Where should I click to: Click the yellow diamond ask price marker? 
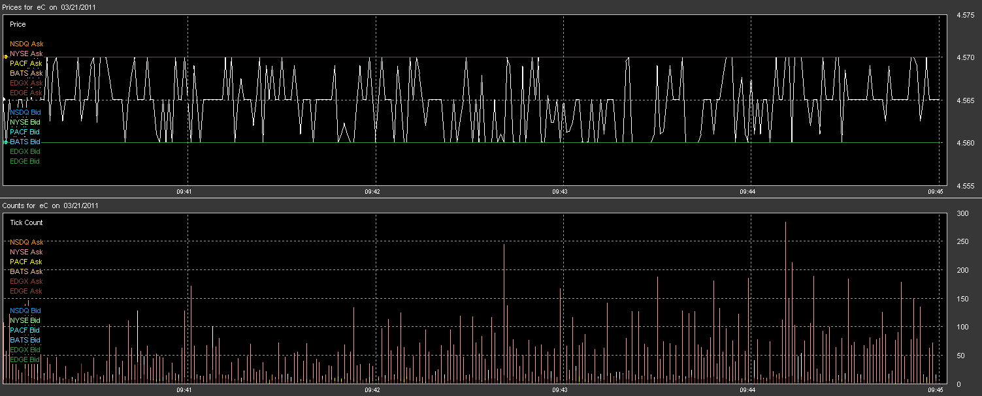tap(5, 57)
